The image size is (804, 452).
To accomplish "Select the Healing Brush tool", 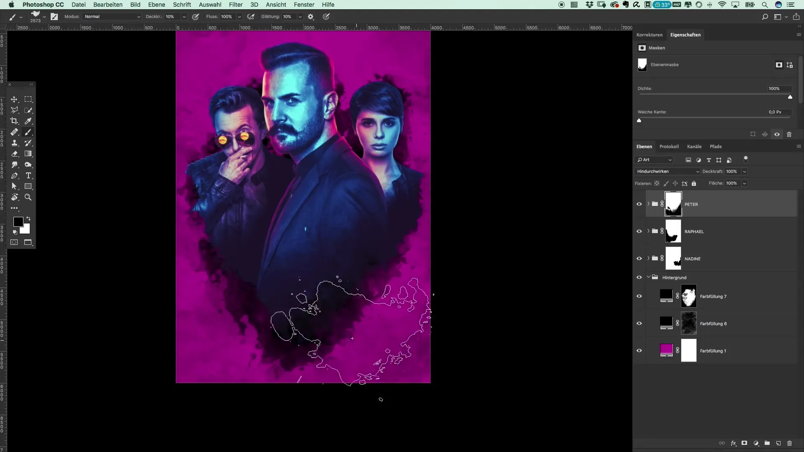I will [14, 132].
